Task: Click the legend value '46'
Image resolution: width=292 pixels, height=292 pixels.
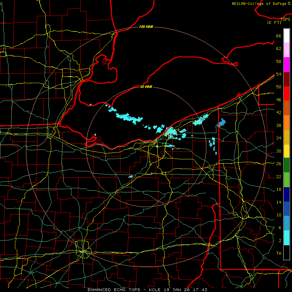Action: tap(279, 100)
